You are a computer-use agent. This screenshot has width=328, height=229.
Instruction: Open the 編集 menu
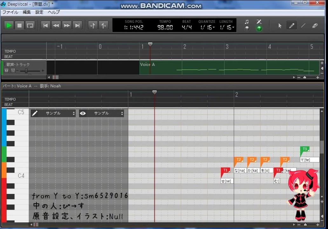(27, 12)
